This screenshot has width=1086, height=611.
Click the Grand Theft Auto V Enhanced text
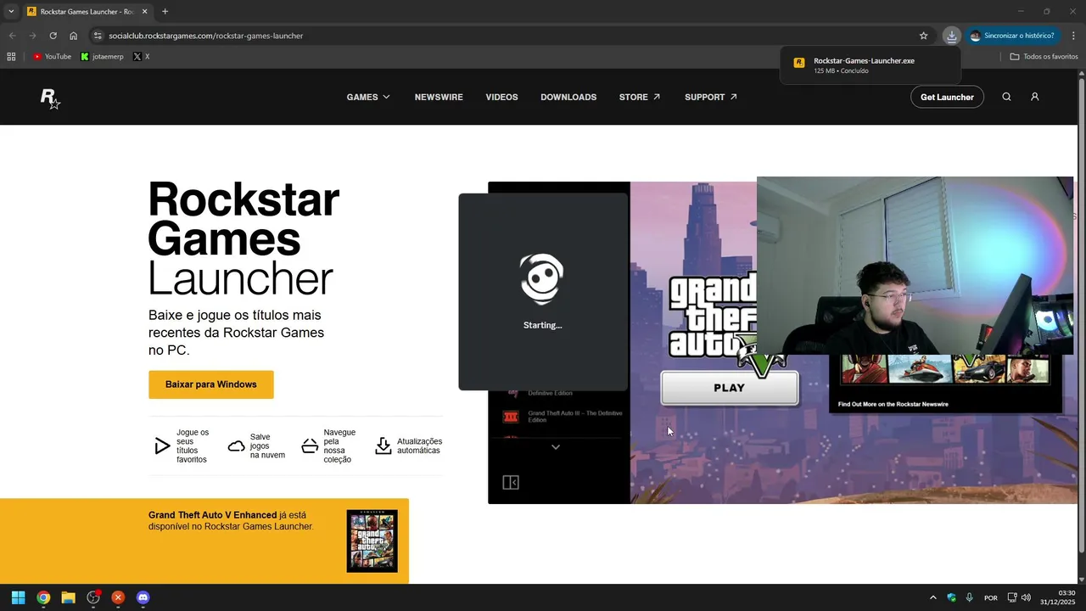pyautogui.click(x=212, y=515)
